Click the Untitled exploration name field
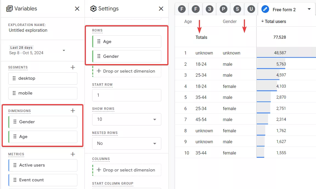 [28, 30]
